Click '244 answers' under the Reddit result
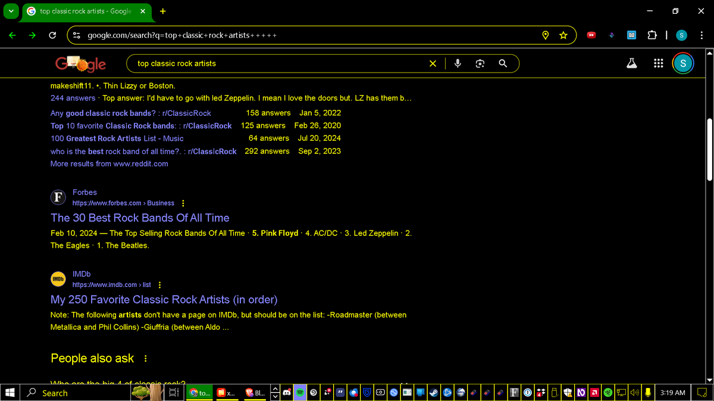The width and height of the screenshot is (714, 401). (x=73, y=98)
